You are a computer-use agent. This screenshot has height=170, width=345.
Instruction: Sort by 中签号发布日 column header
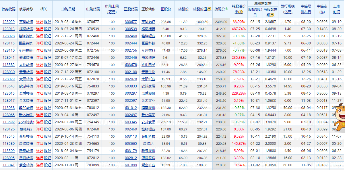306,9
